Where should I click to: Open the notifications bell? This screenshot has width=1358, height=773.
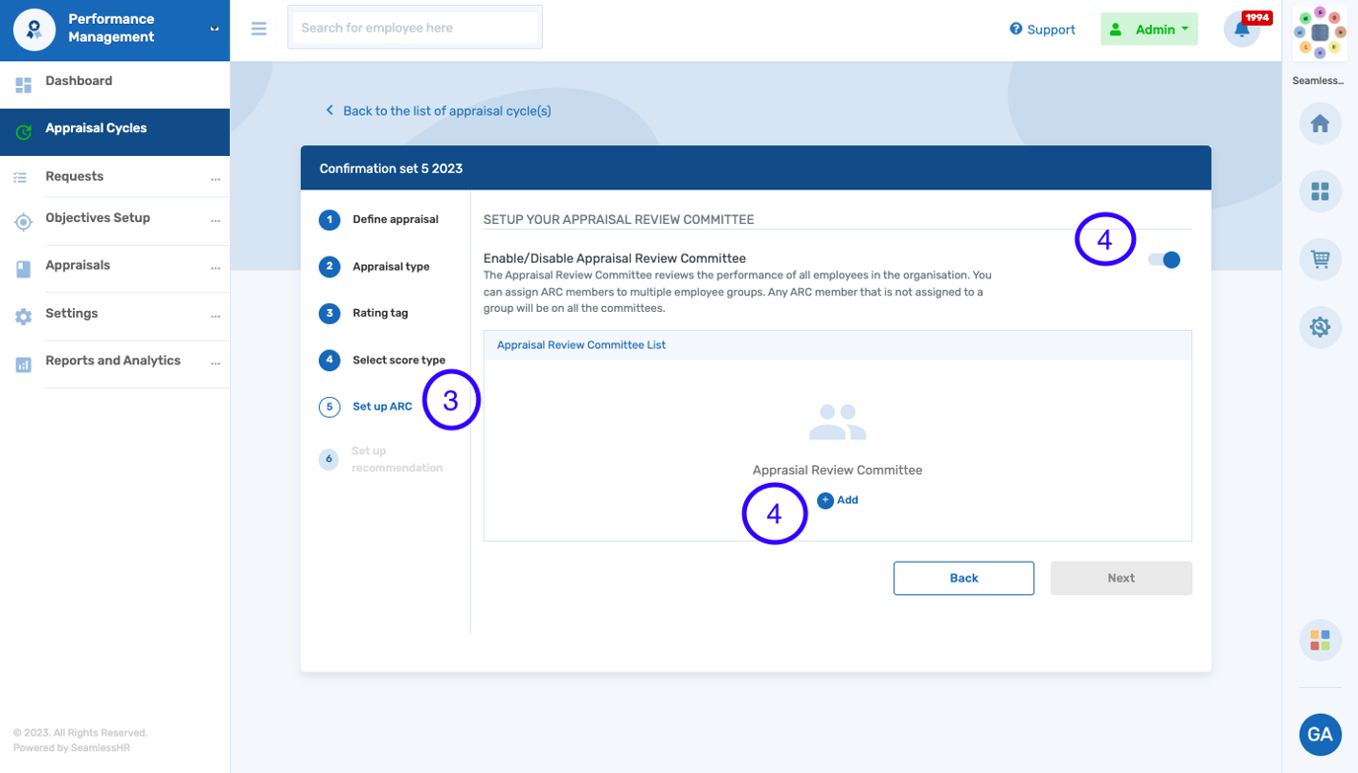click(1242, 29)
